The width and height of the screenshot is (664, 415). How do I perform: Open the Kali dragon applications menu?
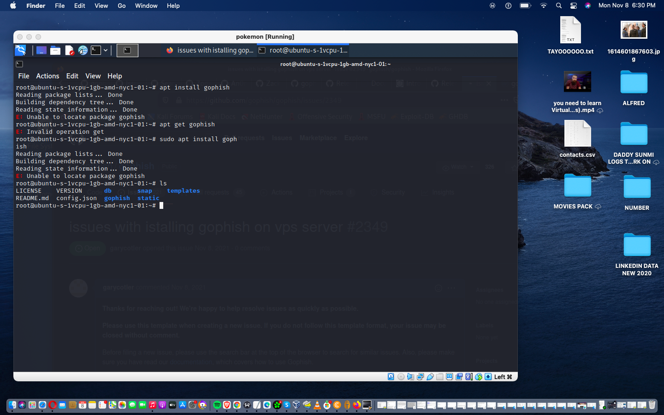[x=20, y=50]
